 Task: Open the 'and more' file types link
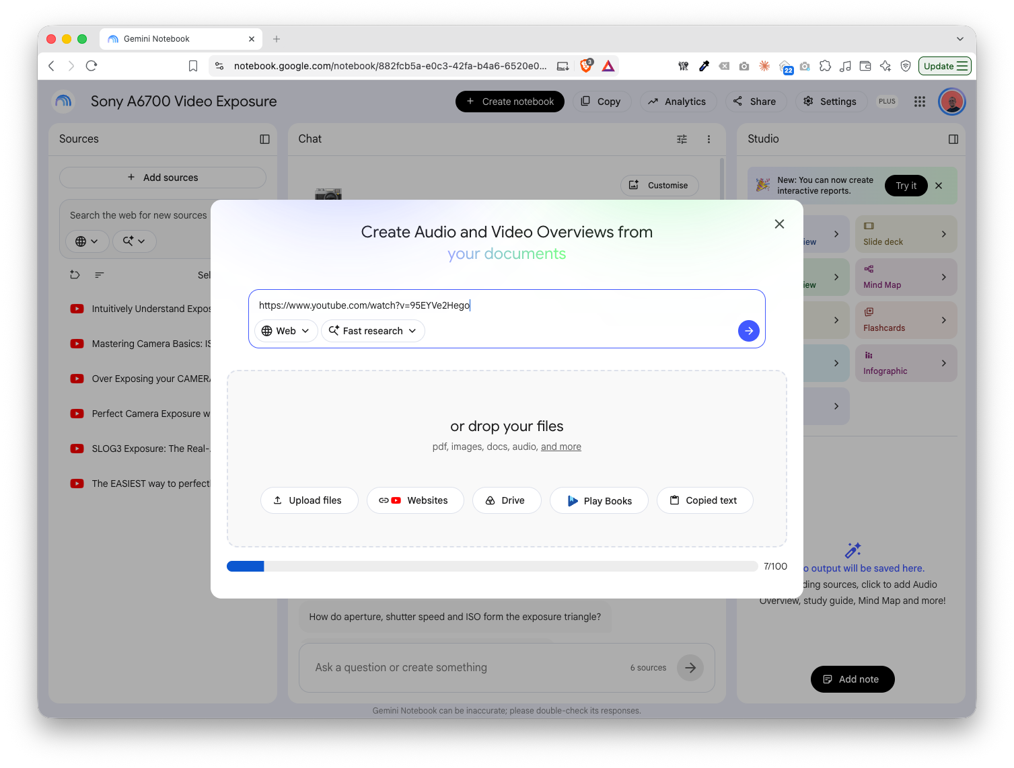pyautogui.click(x=561, y=447)
